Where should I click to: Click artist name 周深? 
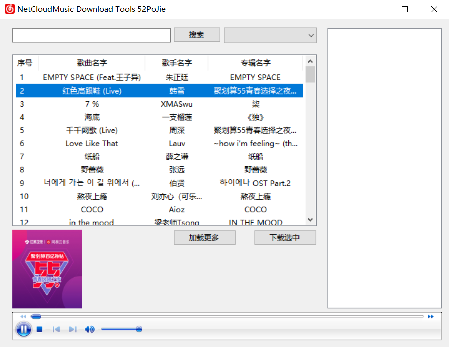click(x=177, y=130)
